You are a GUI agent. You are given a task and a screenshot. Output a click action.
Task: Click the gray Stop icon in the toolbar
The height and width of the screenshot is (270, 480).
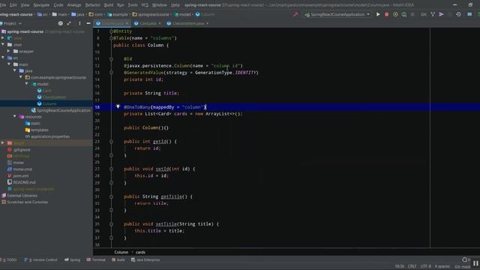(412, 14)
